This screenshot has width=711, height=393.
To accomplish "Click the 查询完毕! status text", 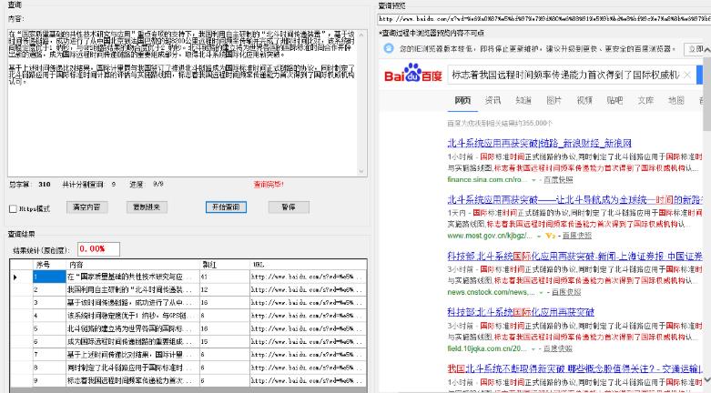I will coord(269,185).
